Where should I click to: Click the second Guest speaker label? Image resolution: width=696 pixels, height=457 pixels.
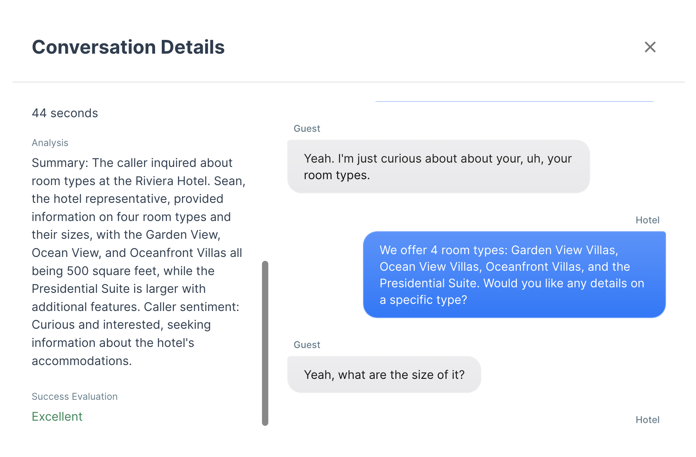(x=307, y=345)
